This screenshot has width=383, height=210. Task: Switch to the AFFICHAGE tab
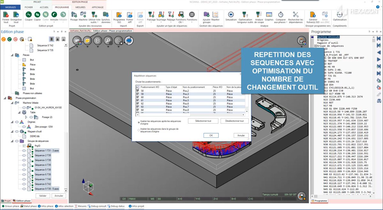[97, 7]
